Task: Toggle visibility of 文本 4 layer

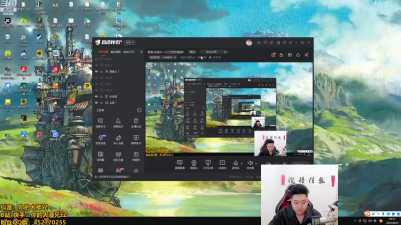Action: point(96,78)
